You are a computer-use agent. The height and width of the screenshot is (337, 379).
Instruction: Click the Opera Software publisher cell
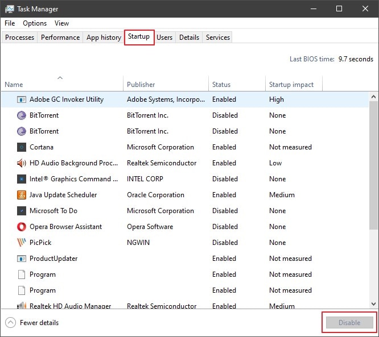150,227
